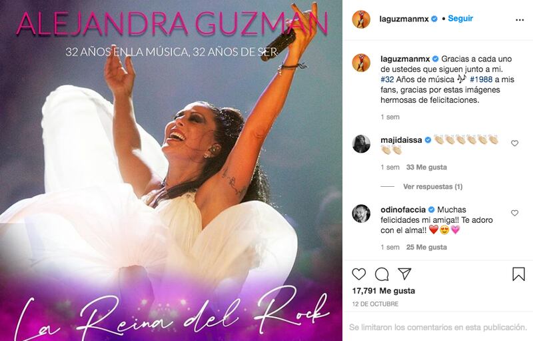Share the post via paper plane icon
Viewport: 533px width, 341px height.
[x=404, y=274]
